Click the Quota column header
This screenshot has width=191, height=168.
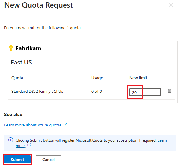pos(17,78)
